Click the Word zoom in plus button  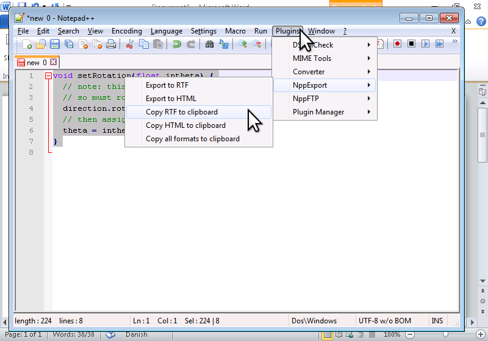pos(481,334)
